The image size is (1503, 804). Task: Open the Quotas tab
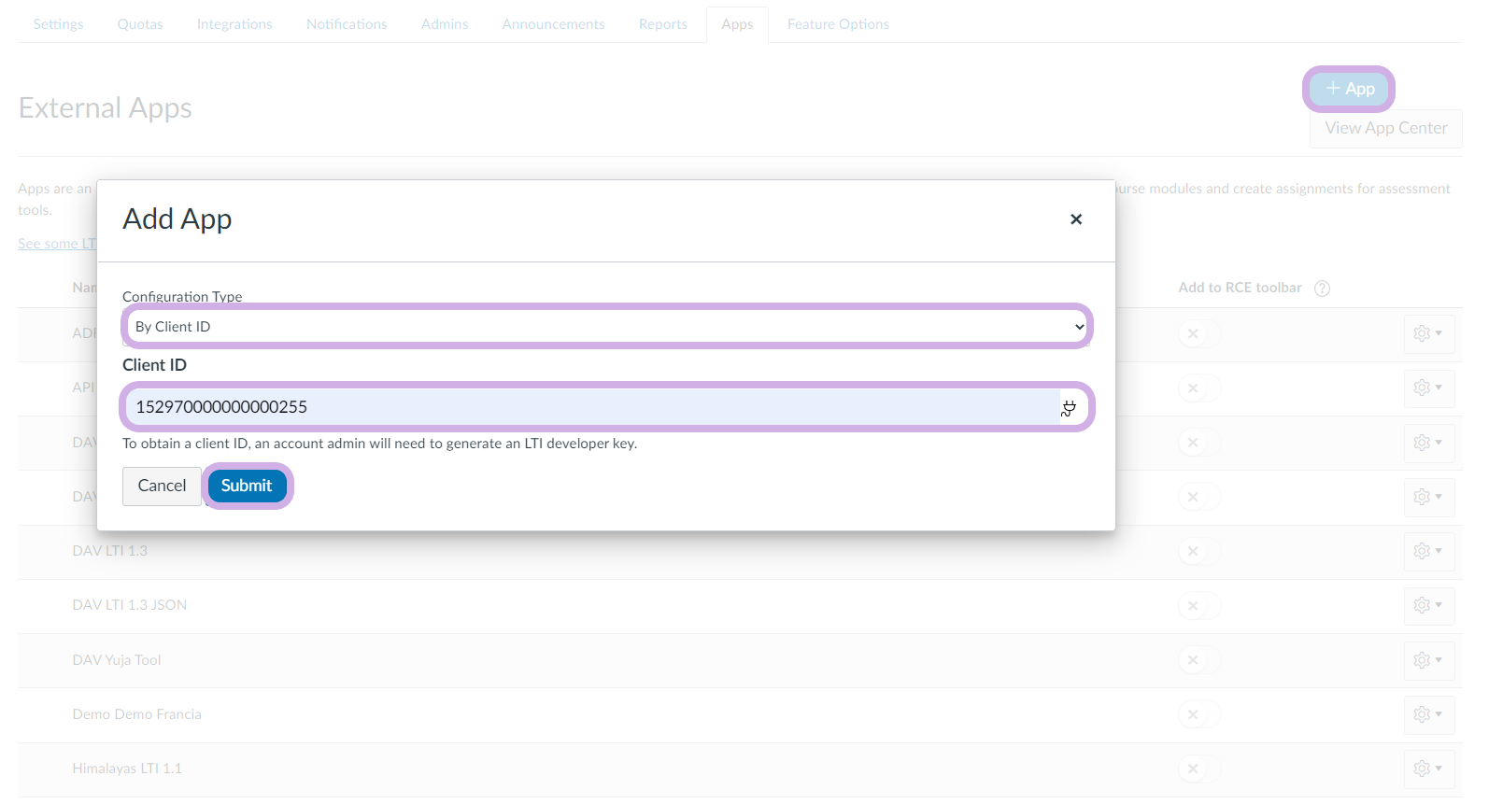[140, 24]
